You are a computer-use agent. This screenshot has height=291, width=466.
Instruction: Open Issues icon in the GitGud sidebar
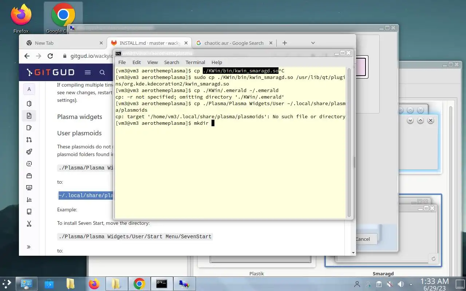pyautogui.click(x=29, y=128)
